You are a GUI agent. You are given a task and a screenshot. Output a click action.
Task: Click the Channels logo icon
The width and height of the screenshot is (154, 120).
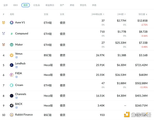point(12,96)
